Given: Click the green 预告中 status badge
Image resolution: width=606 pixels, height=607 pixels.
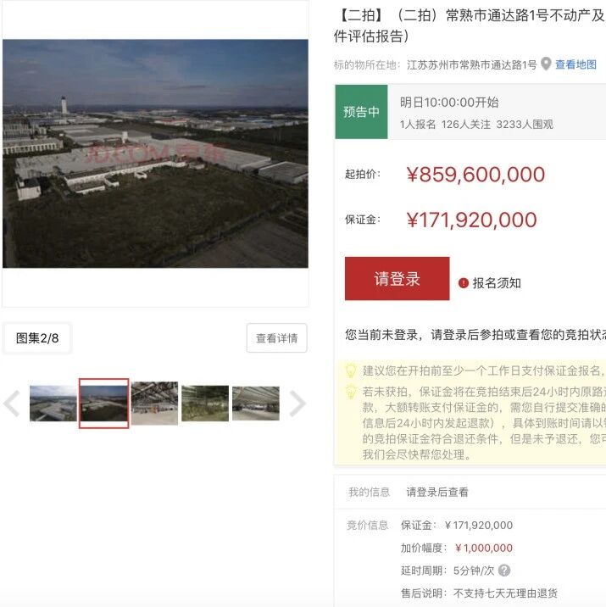Looking at the screenshot, I should 361,112.
